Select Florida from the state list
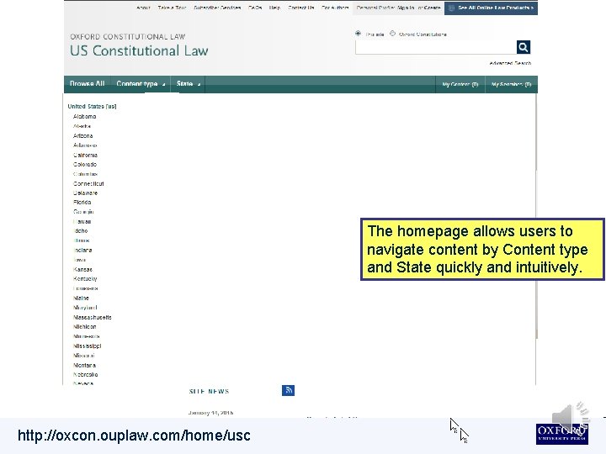The width and height of the screenshot is (606, 454). coord(82,202)
